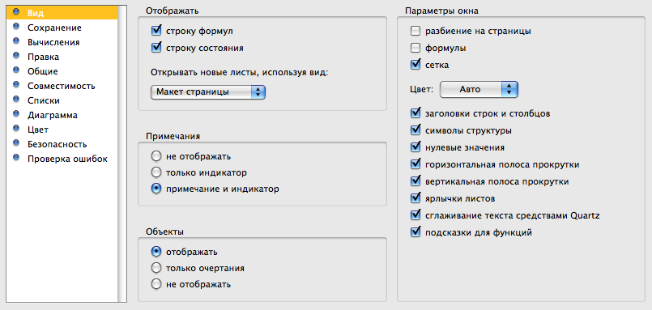Choose только очертания for objects
Screen dimensions: 652x310
click(156, 268)
